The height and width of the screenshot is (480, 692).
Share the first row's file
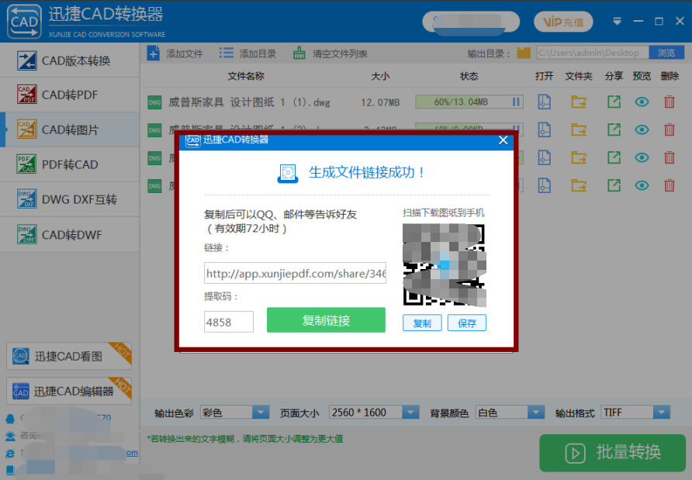(614, 102)
